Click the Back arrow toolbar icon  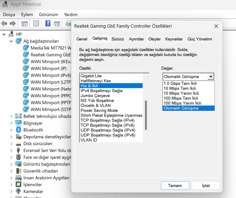[4, 23]
